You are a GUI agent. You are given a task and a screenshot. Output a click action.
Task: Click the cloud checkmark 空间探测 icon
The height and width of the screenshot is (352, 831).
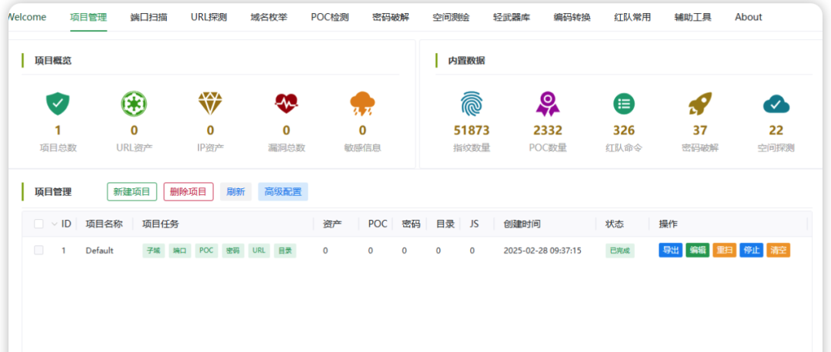tap(776, 104)
